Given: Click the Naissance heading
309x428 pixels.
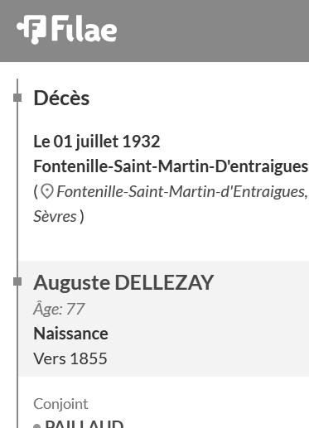Looking at the screenshot, I should pos(70,334).
